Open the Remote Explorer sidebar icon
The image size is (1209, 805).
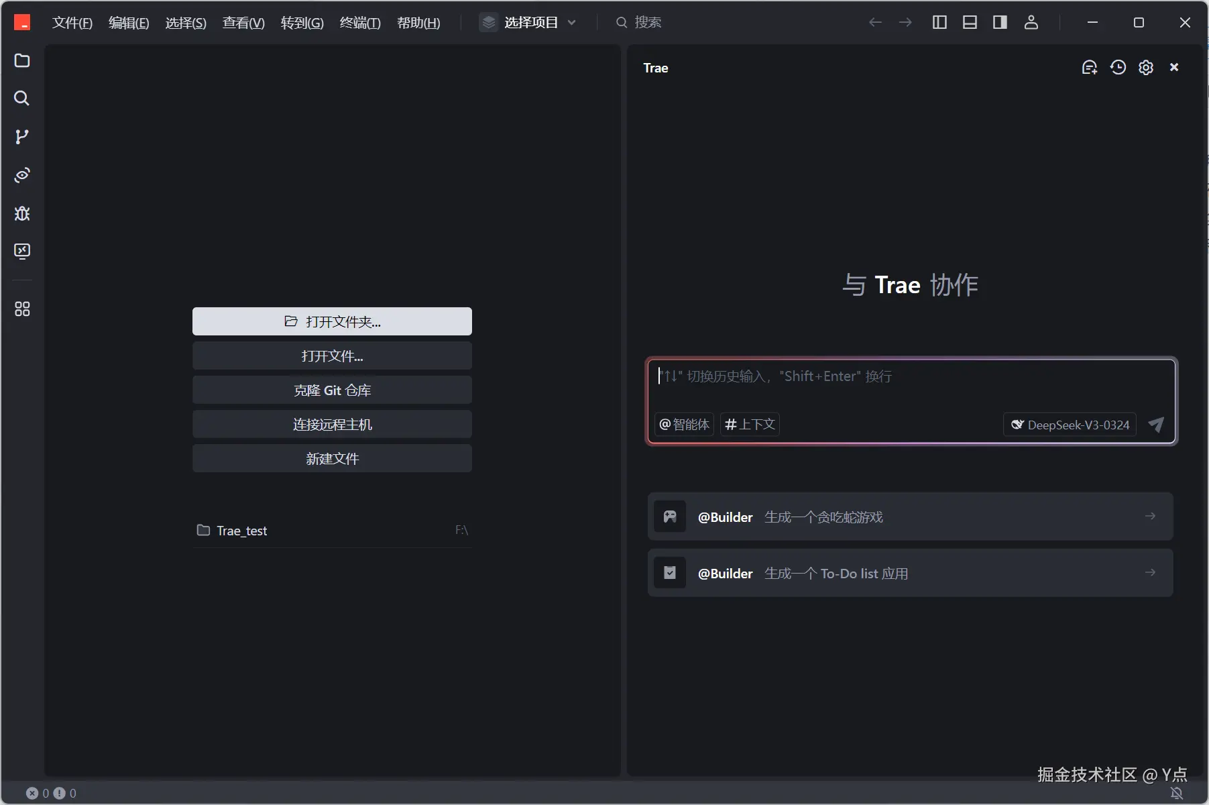point(22,252)
